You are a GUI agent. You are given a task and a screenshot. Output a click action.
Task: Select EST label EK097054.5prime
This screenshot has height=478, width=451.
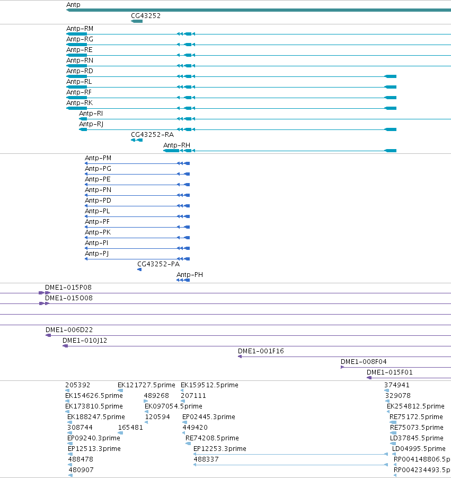[174, 406]
